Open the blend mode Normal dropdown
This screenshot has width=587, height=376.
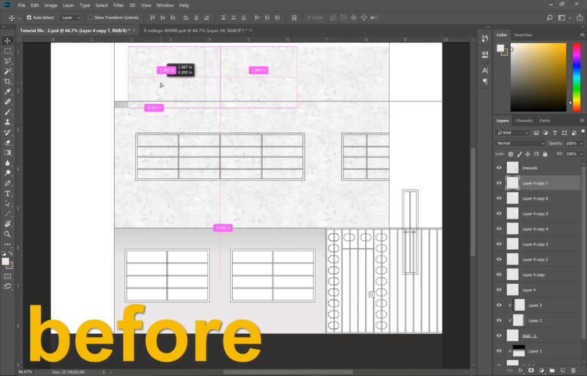[x=521, y=143]
